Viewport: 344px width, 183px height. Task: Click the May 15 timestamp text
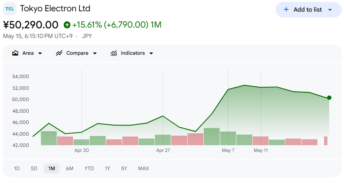click(x=38, y=36)
